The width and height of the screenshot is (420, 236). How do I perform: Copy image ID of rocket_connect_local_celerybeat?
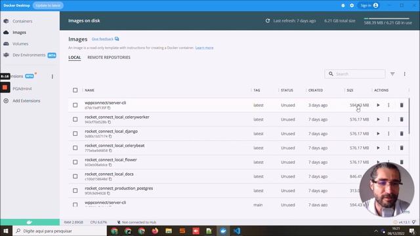110,151
